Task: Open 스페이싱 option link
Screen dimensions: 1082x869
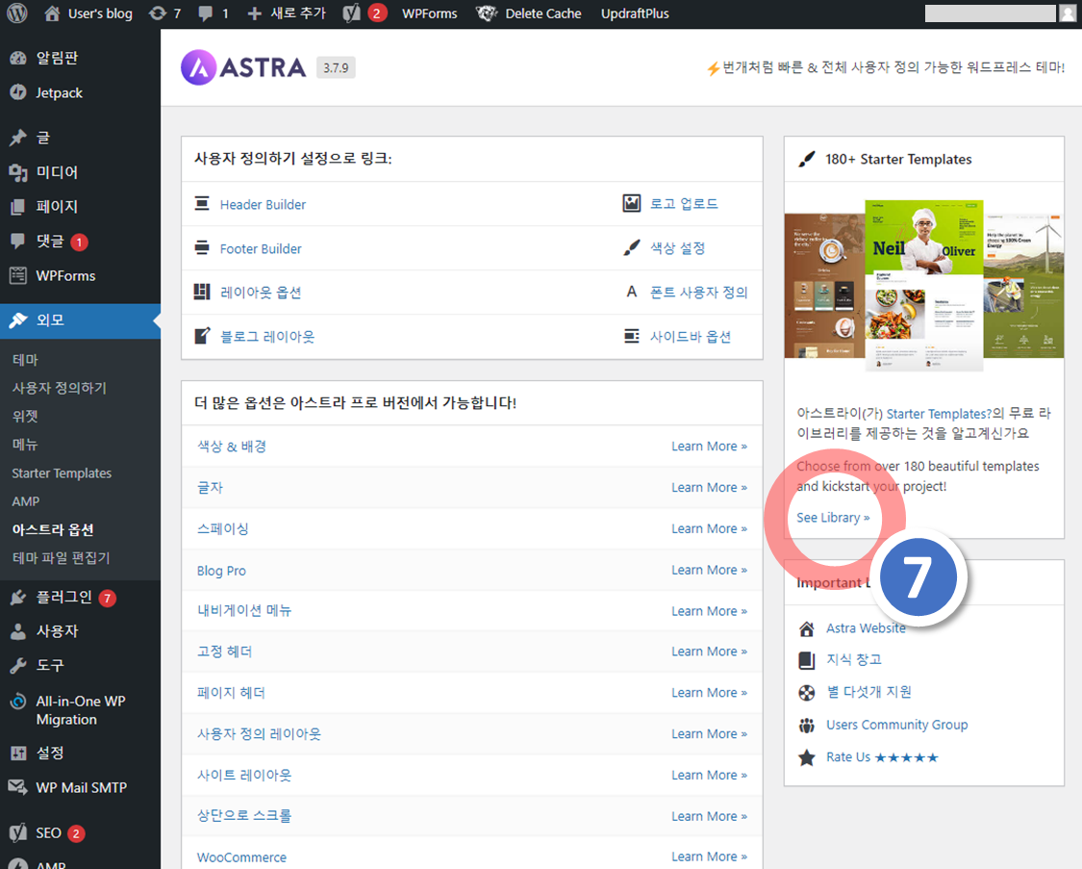Action: pos(223,528)
